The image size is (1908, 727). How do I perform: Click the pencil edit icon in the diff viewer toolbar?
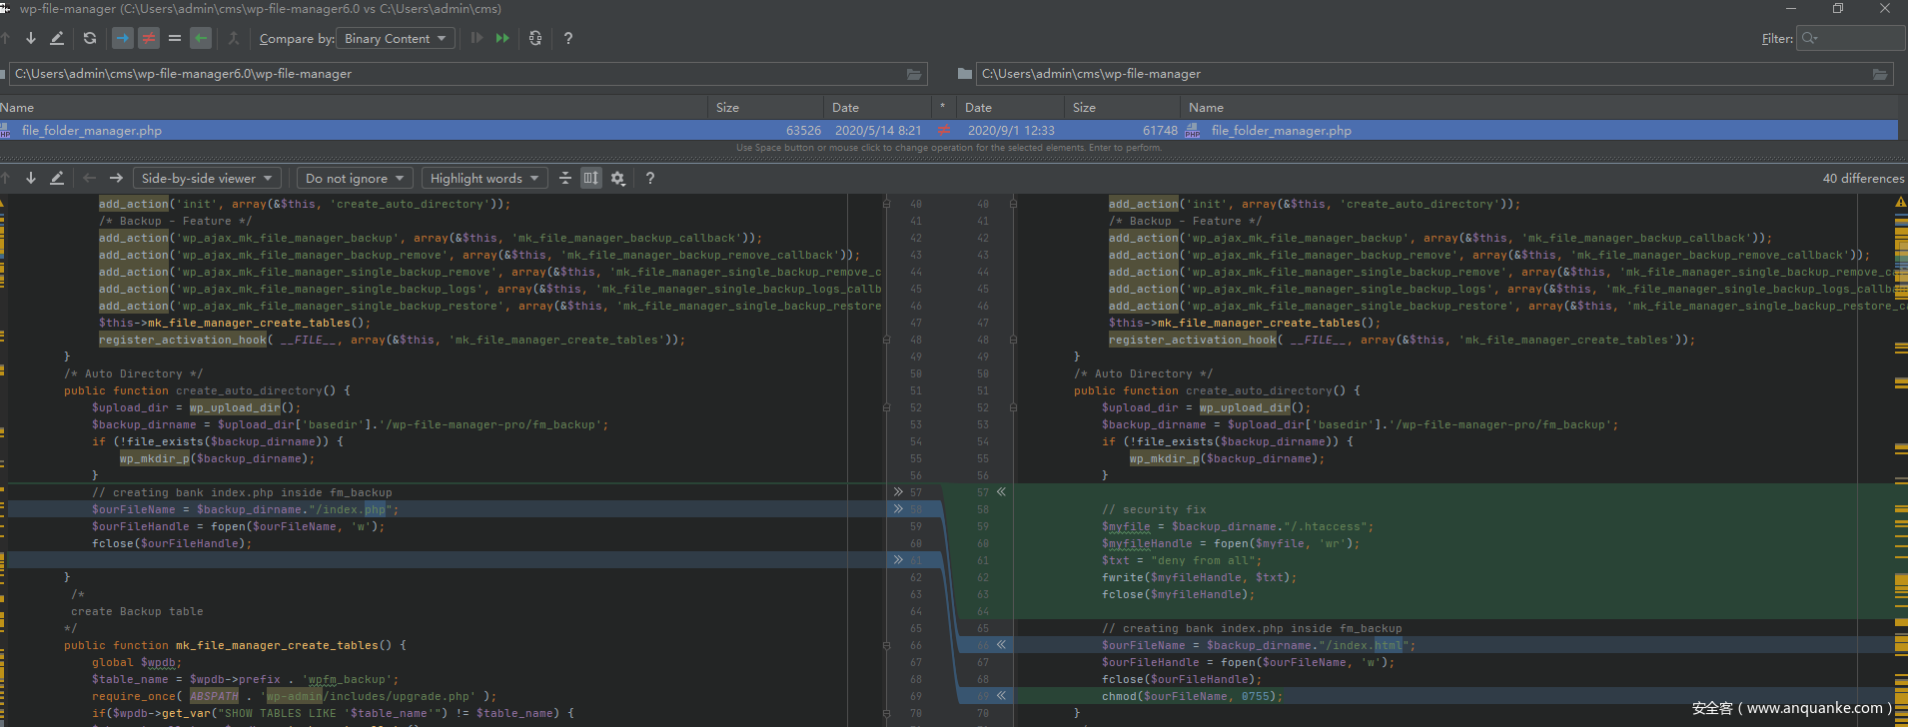57,178
